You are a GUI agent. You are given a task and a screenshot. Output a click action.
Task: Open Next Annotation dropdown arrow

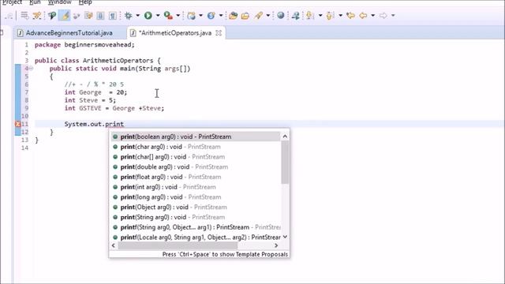[x=320, y=16]
